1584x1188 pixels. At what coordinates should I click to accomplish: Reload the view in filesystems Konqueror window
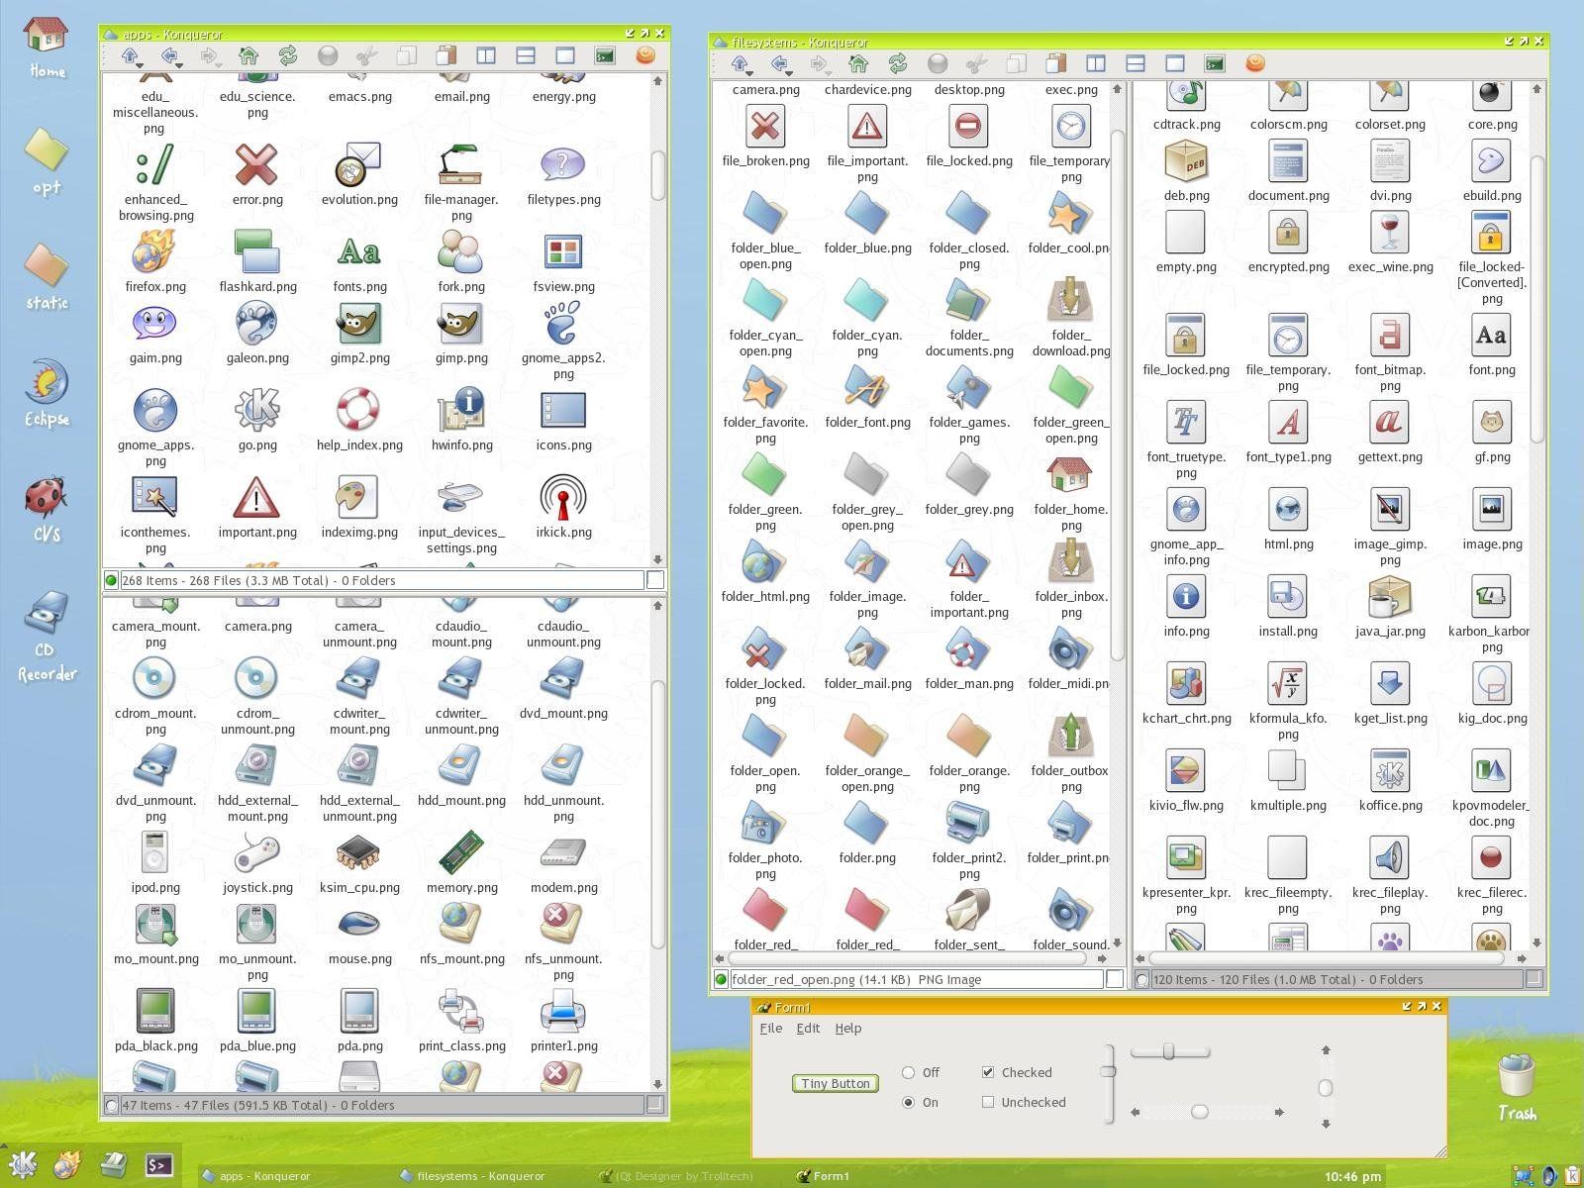[x=898, y=64]
